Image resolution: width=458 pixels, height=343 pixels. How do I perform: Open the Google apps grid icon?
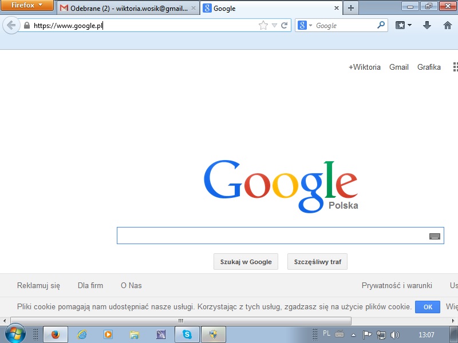tap(455, 67)
